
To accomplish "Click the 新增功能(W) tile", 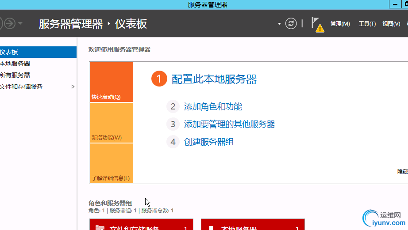I will coord(112,123).
